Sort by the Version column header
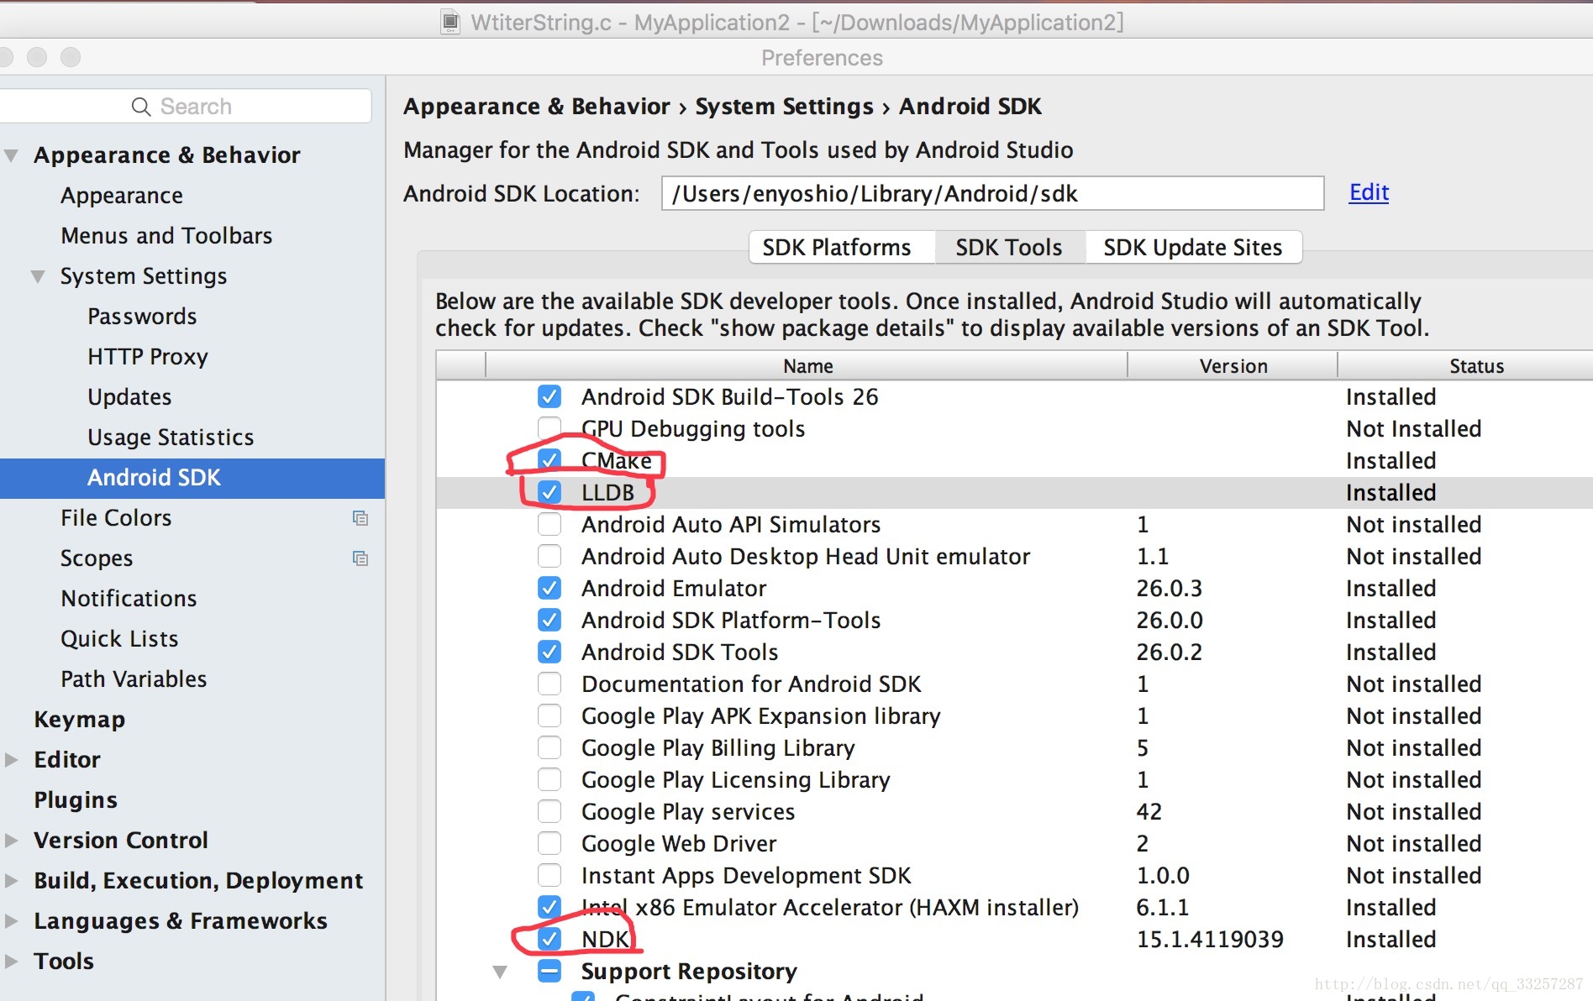Image resolution: width=1593 pixels, height=1001 pixels. [x=1233, y=366]
